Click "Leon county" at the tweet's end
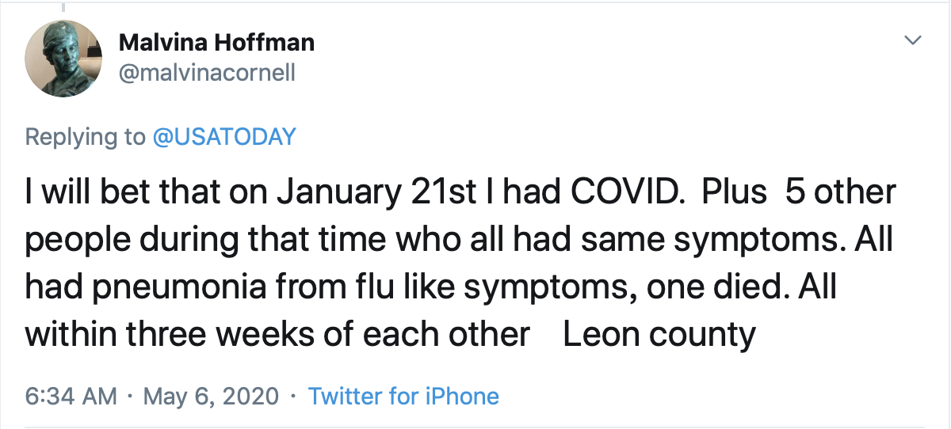 (x=659, y=335)
